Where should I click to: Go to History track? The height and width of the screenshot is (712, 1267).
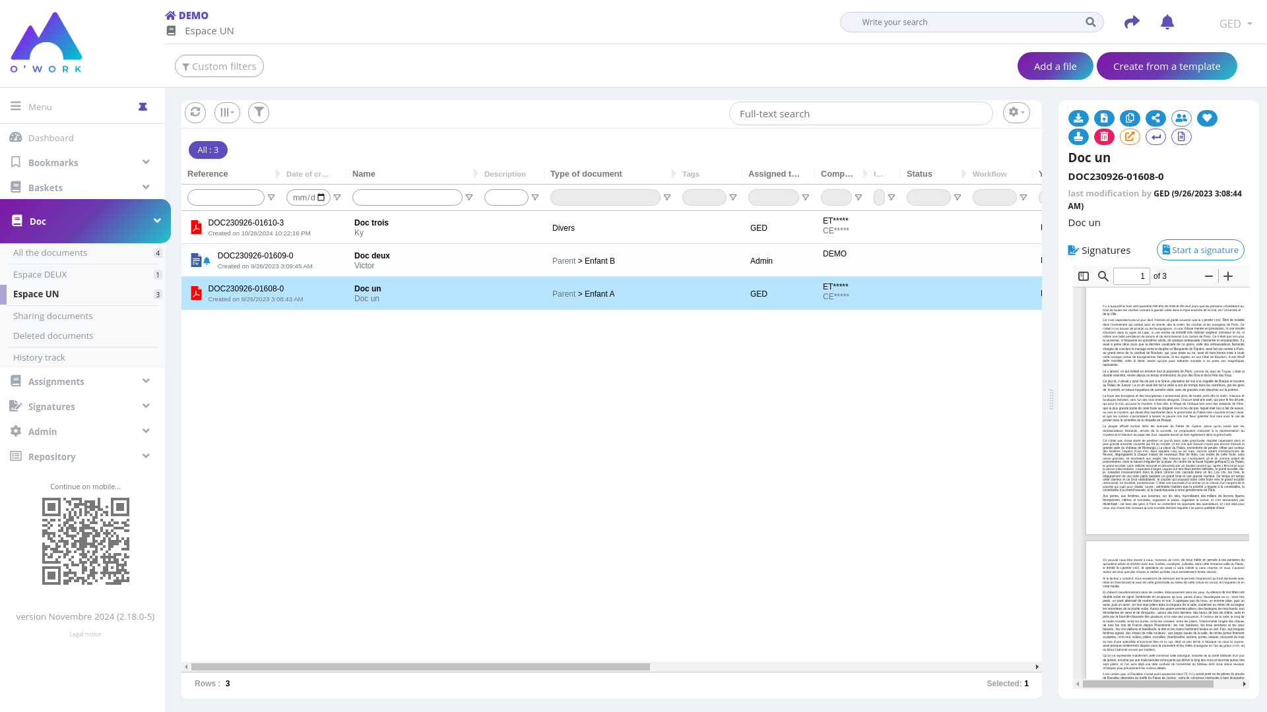(39, 358)
